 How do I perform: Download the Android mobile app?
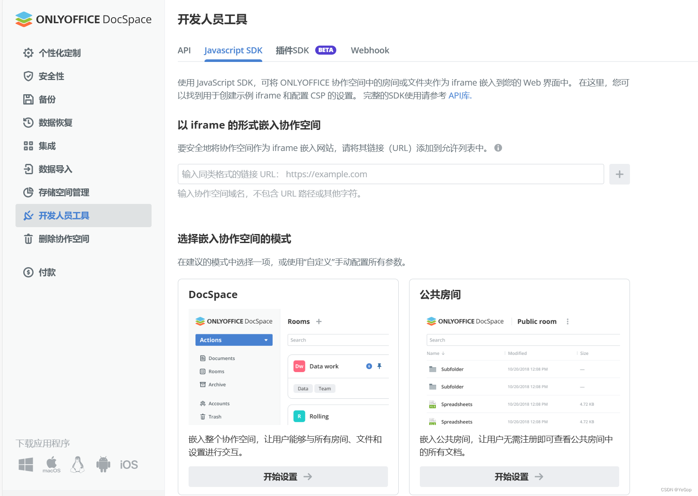click(103, 465)
